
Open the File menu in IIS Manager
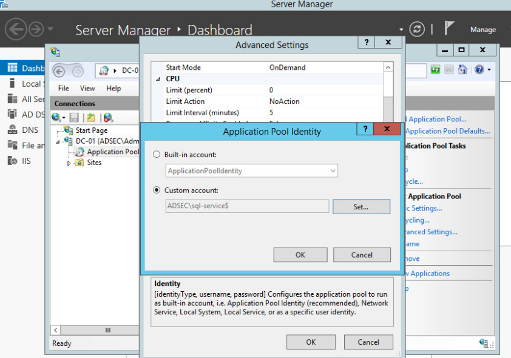[64, 88]
